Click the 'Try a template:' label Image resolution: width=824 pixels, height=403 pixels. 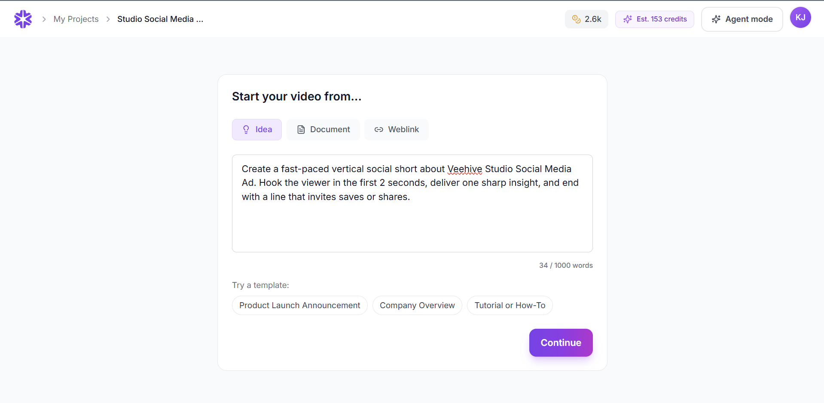[x=260, y=285]
